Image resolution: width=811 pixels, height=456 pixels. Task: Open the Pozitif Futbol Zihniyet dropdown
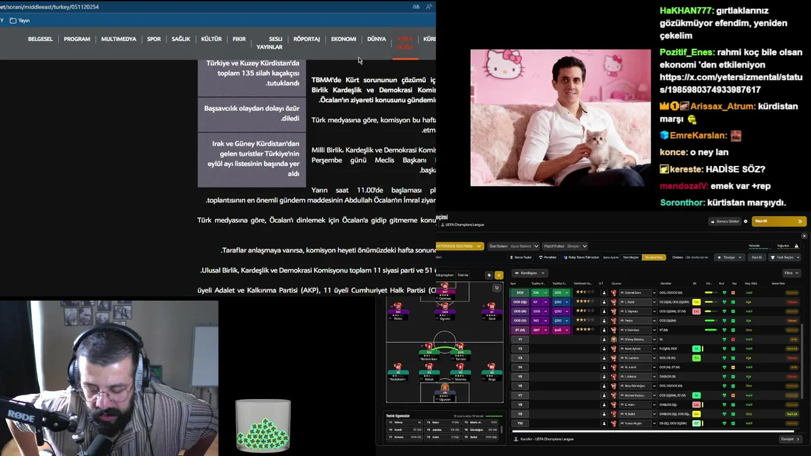[565, 246]
